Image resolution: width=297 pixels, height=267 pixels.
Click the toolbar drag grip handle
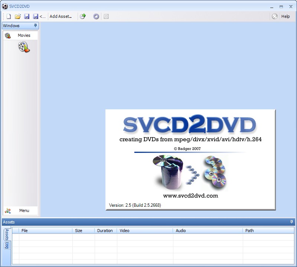click(3, 16)
